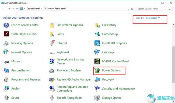
Task: Open the Ease of Access Center icon
Action: pos(6,25)
